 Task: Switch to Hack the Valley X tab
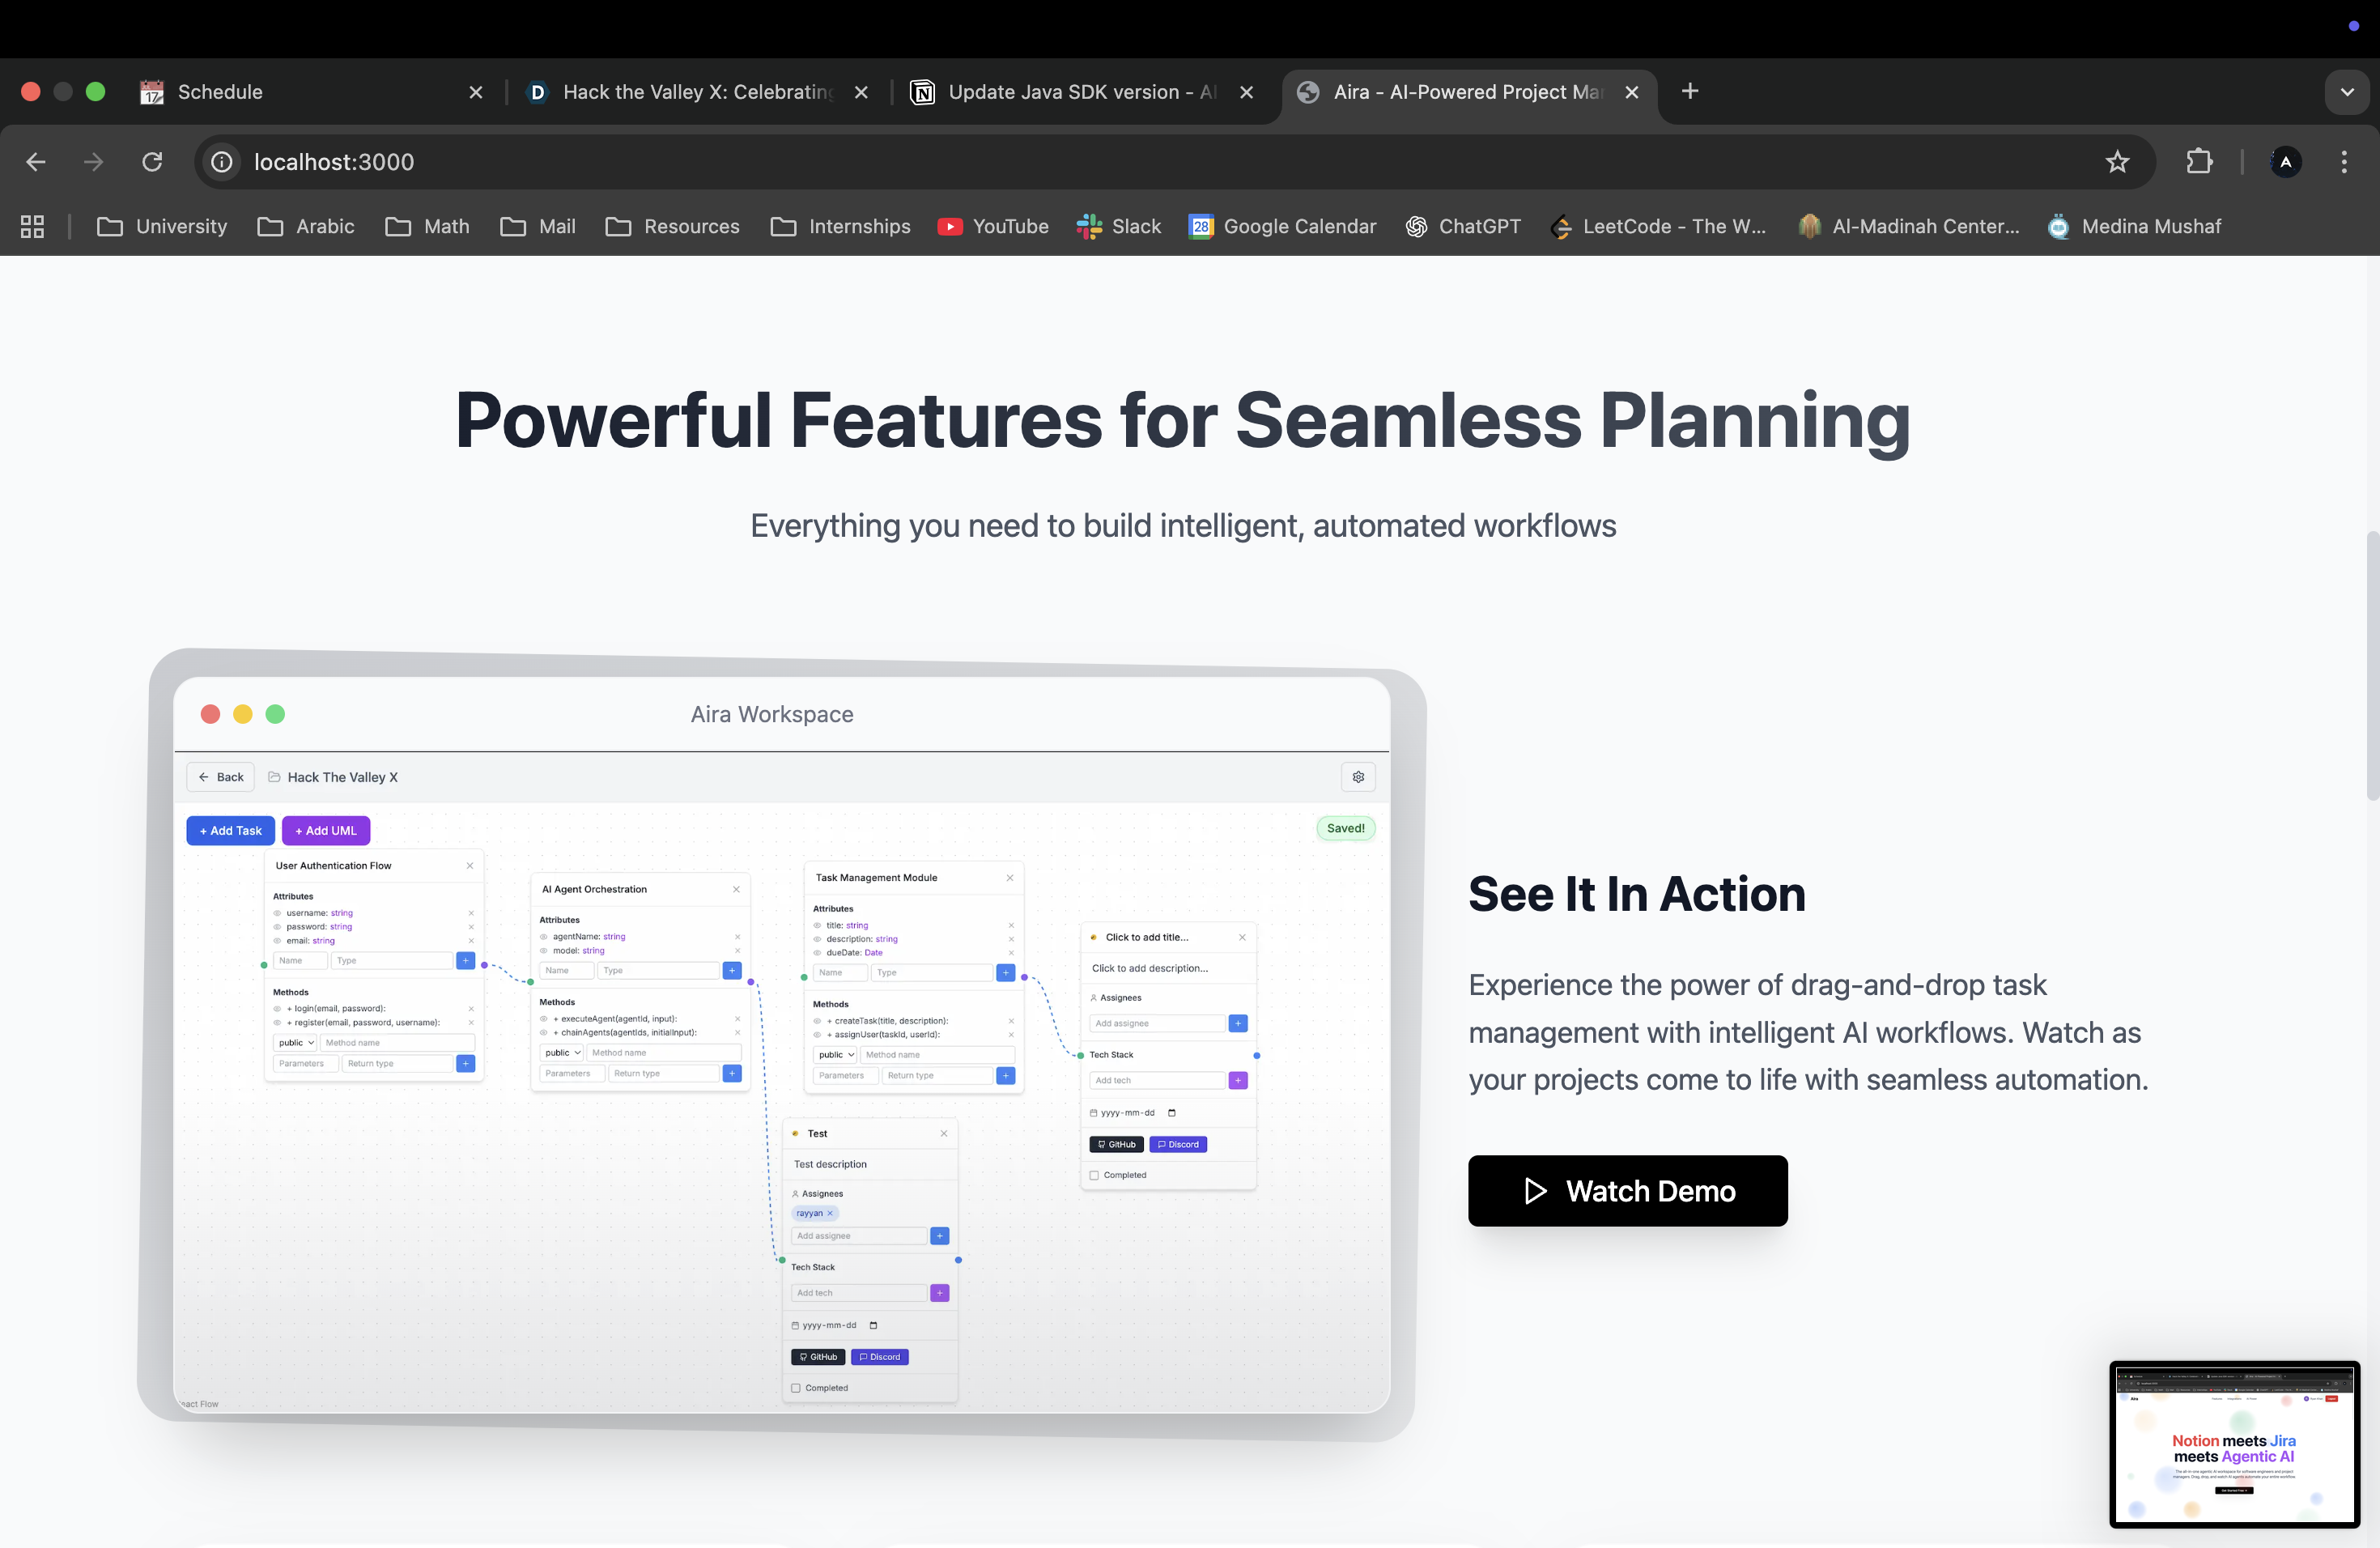pos(697,92)
